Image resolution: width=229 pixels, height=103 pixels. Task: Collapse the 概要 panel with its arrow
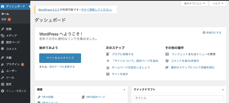coord(124,89)
